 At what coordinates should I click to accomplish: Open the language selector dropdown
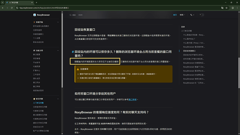192,15
